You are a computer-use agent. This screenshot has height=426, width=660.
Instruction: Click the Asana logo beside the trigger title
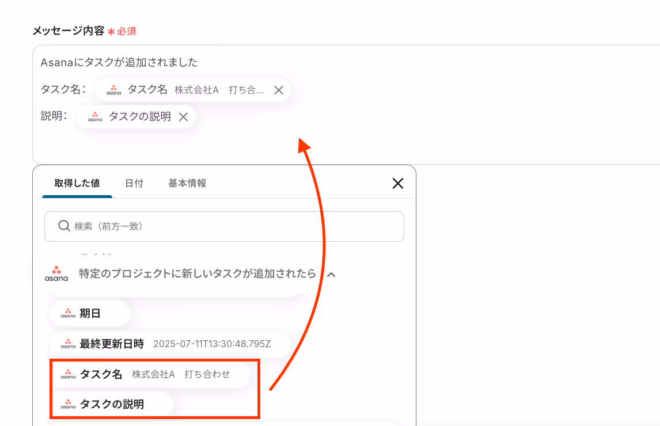click(56, 273)
